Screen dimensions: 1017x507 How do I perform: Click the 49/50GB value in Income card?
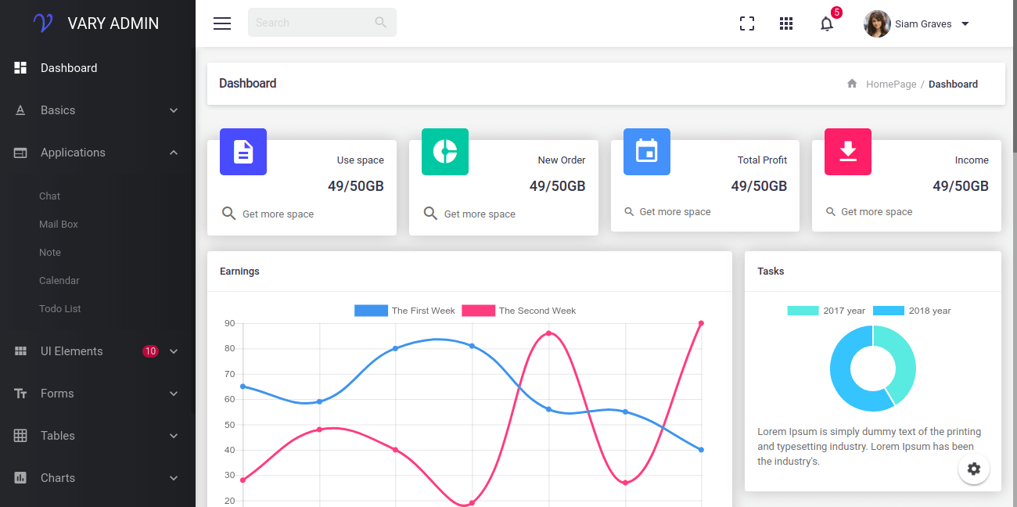pyautogui.click(x=961, y=186)
